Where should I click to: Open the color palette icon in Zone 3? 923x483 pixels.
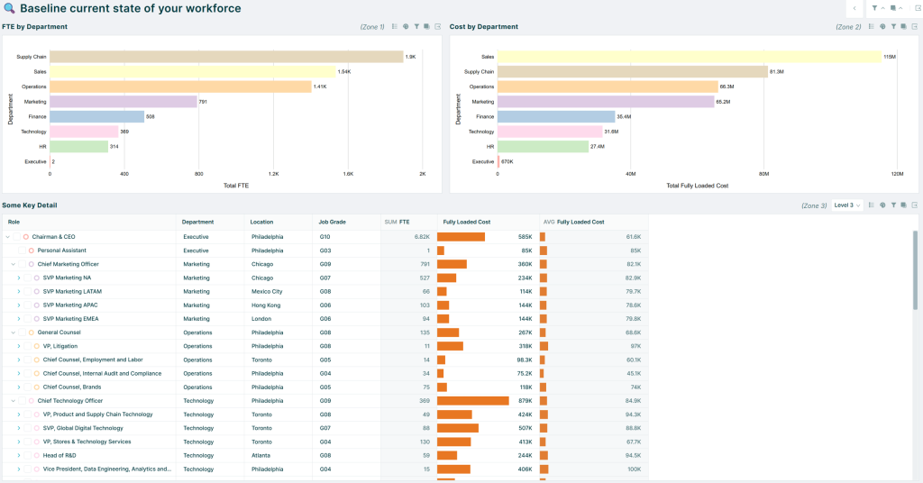pyautogui.click(x=882, y=205)
